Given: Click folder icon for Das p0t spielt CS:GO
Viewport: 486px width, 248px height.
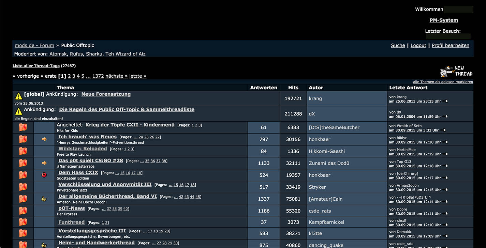Looking at the screenshot, I should tap(23, 163).
